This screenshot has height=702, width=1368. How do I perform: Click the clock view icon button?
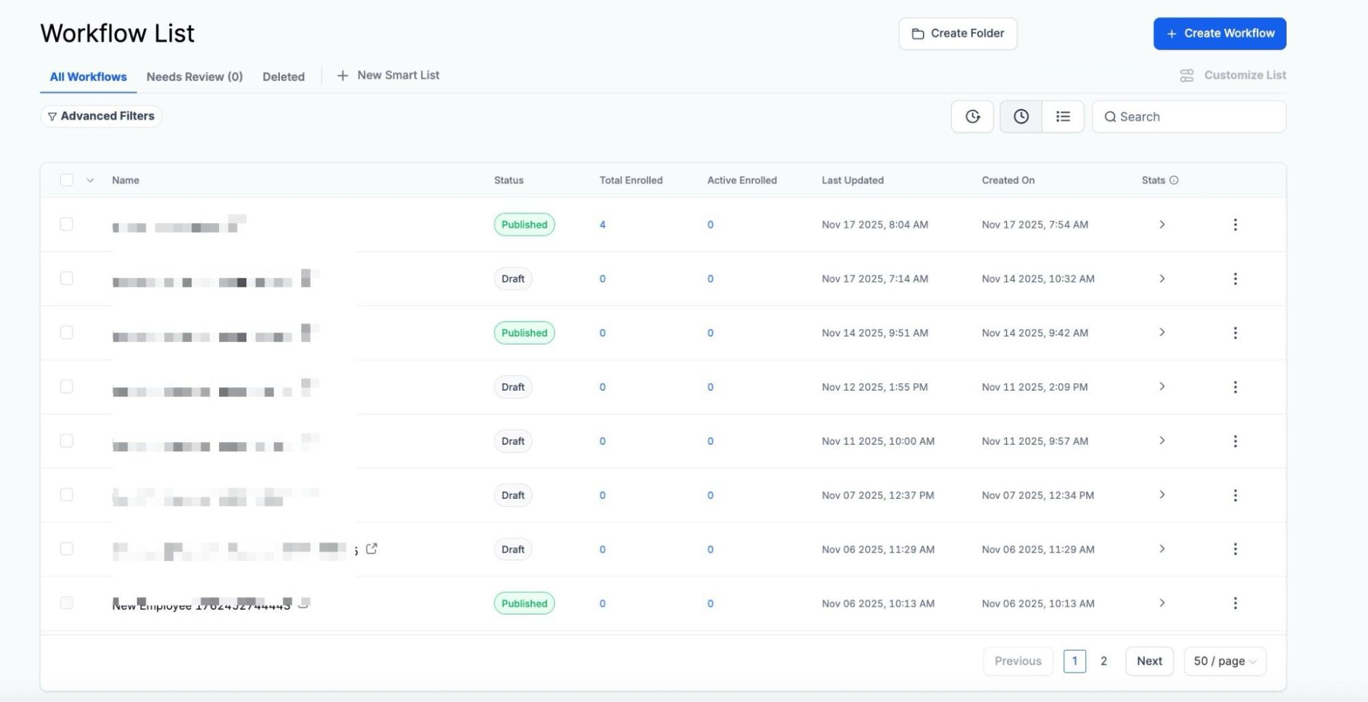pos(1020,116)
